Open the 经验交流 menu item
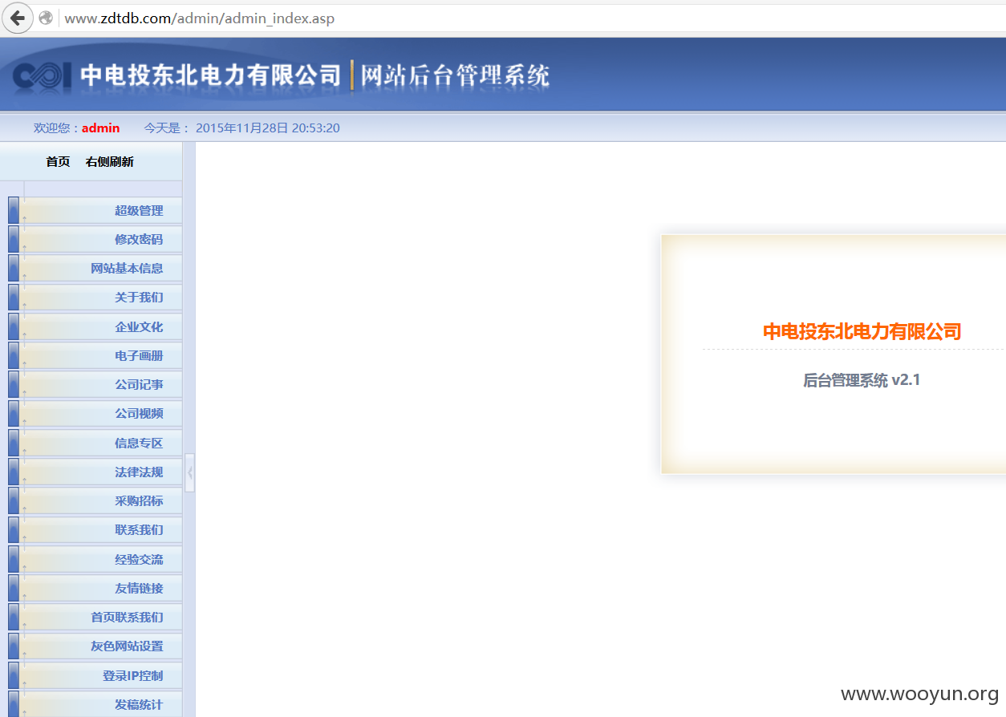 pyautogui.click(x=139, y=559)
